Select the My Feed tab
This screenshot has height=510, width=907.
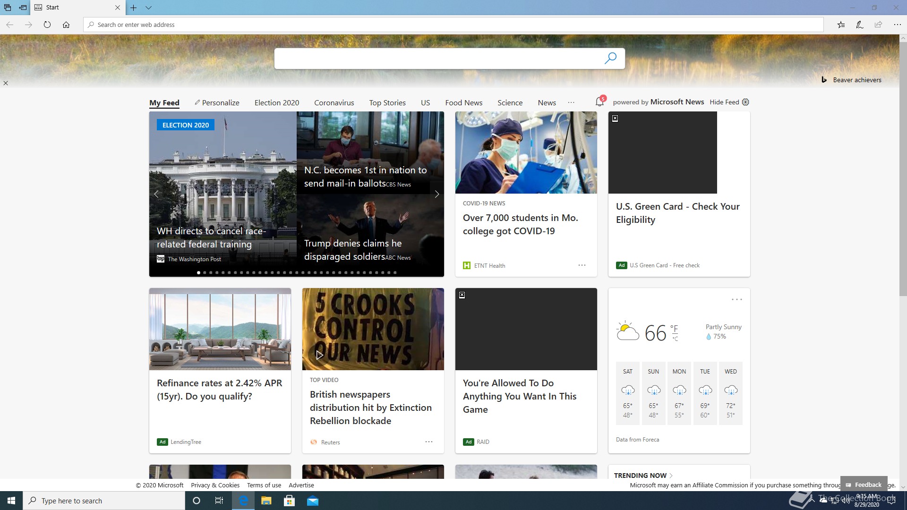[x=164, y=102]
